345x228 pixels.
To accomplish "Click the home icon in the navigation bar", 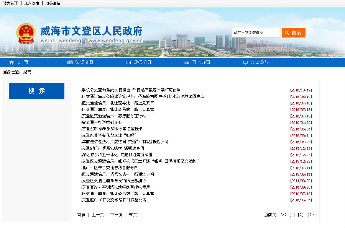I will pos(11,62).
